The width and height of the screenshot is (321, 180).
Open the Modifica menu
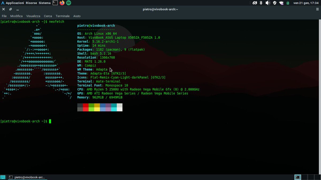tap(17, 16)
